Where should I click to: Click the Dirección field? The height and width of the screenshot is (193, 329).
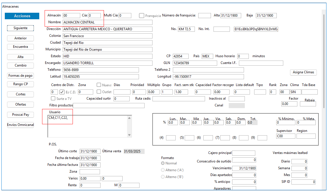pyautogui.click(x=107, y=29)
